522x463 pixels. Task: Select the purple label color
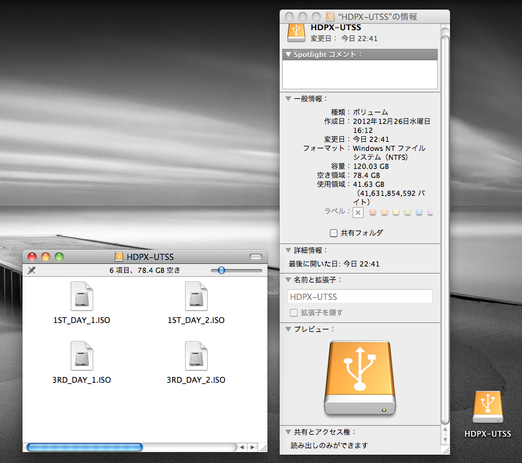pyautogui.click(x=430, y=212)
